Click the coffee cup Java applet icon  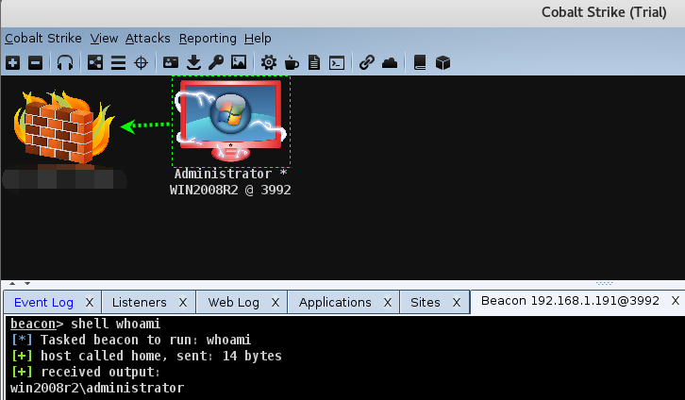coord(292,63)
